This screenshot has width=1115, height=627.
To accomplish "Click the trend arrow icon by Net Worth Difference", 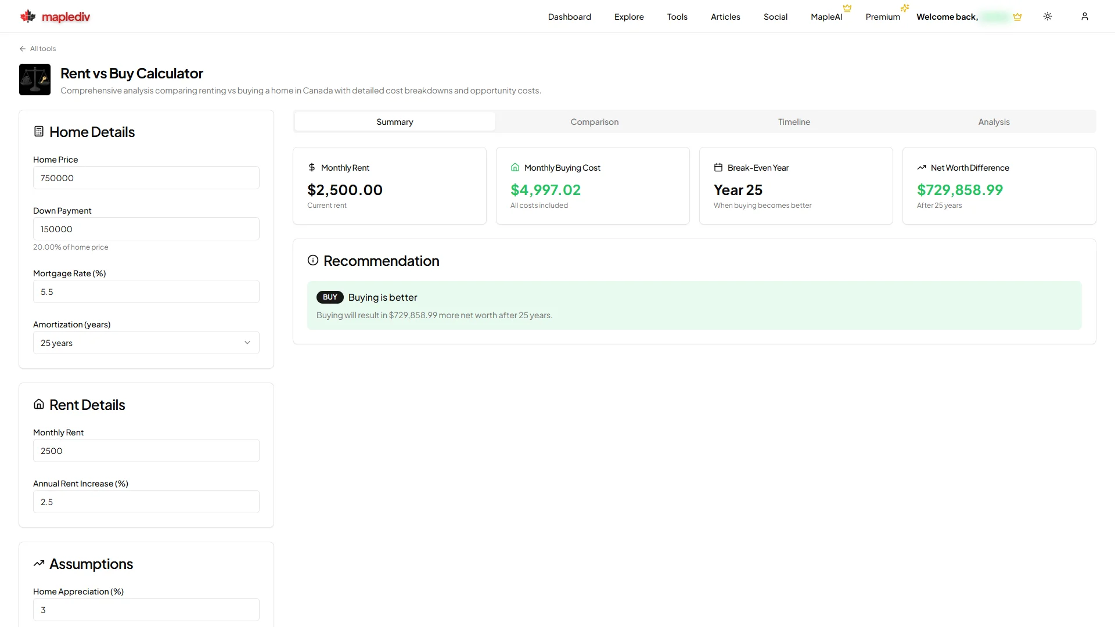I will [x=922, y=167].
